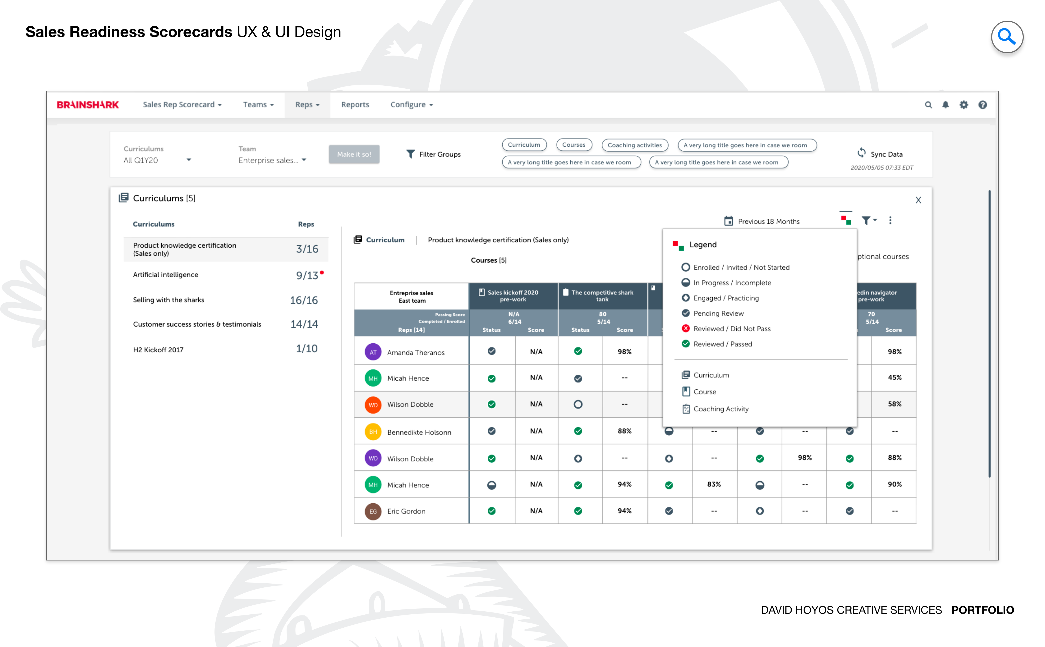The image size is (1045, 647).
Task: Click the Legend Reviewed / Did Not Pass icon
Action: pos(686,329)
